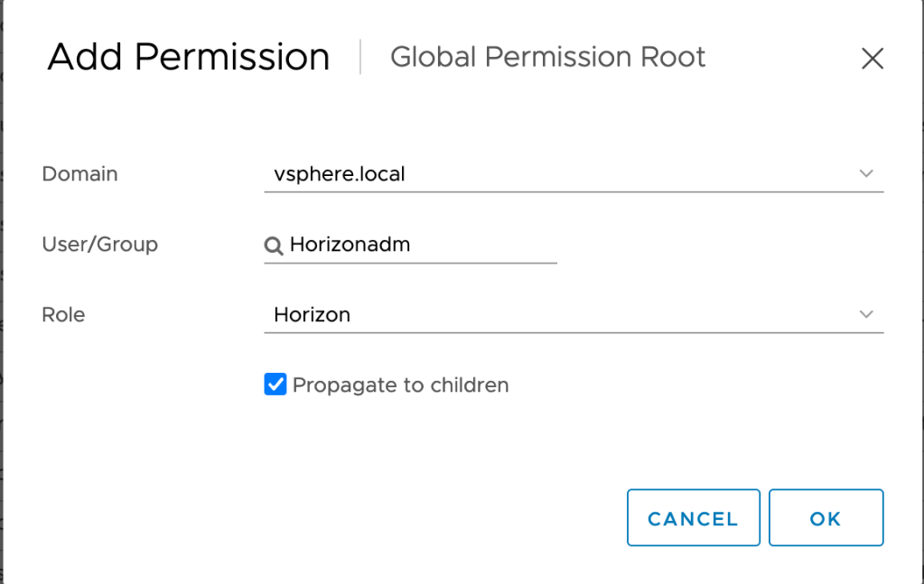Image resolution: width=924 pixels, height=584 pixels.
Task: Expand the Domain dropdown chevron arrow
Action: pos(866,173)
